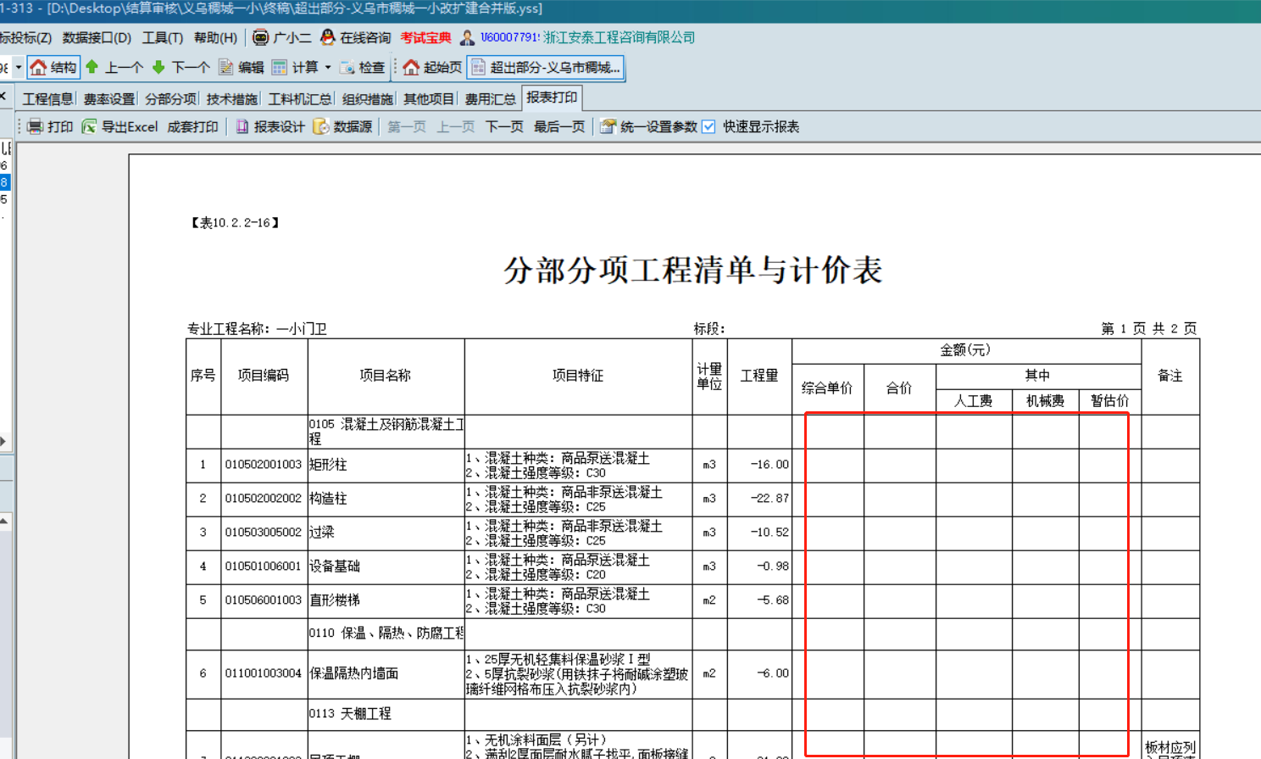The image size is (1261, 759).
Task: Open the 编辑 edit tool
Action: (x=242, y=67)
